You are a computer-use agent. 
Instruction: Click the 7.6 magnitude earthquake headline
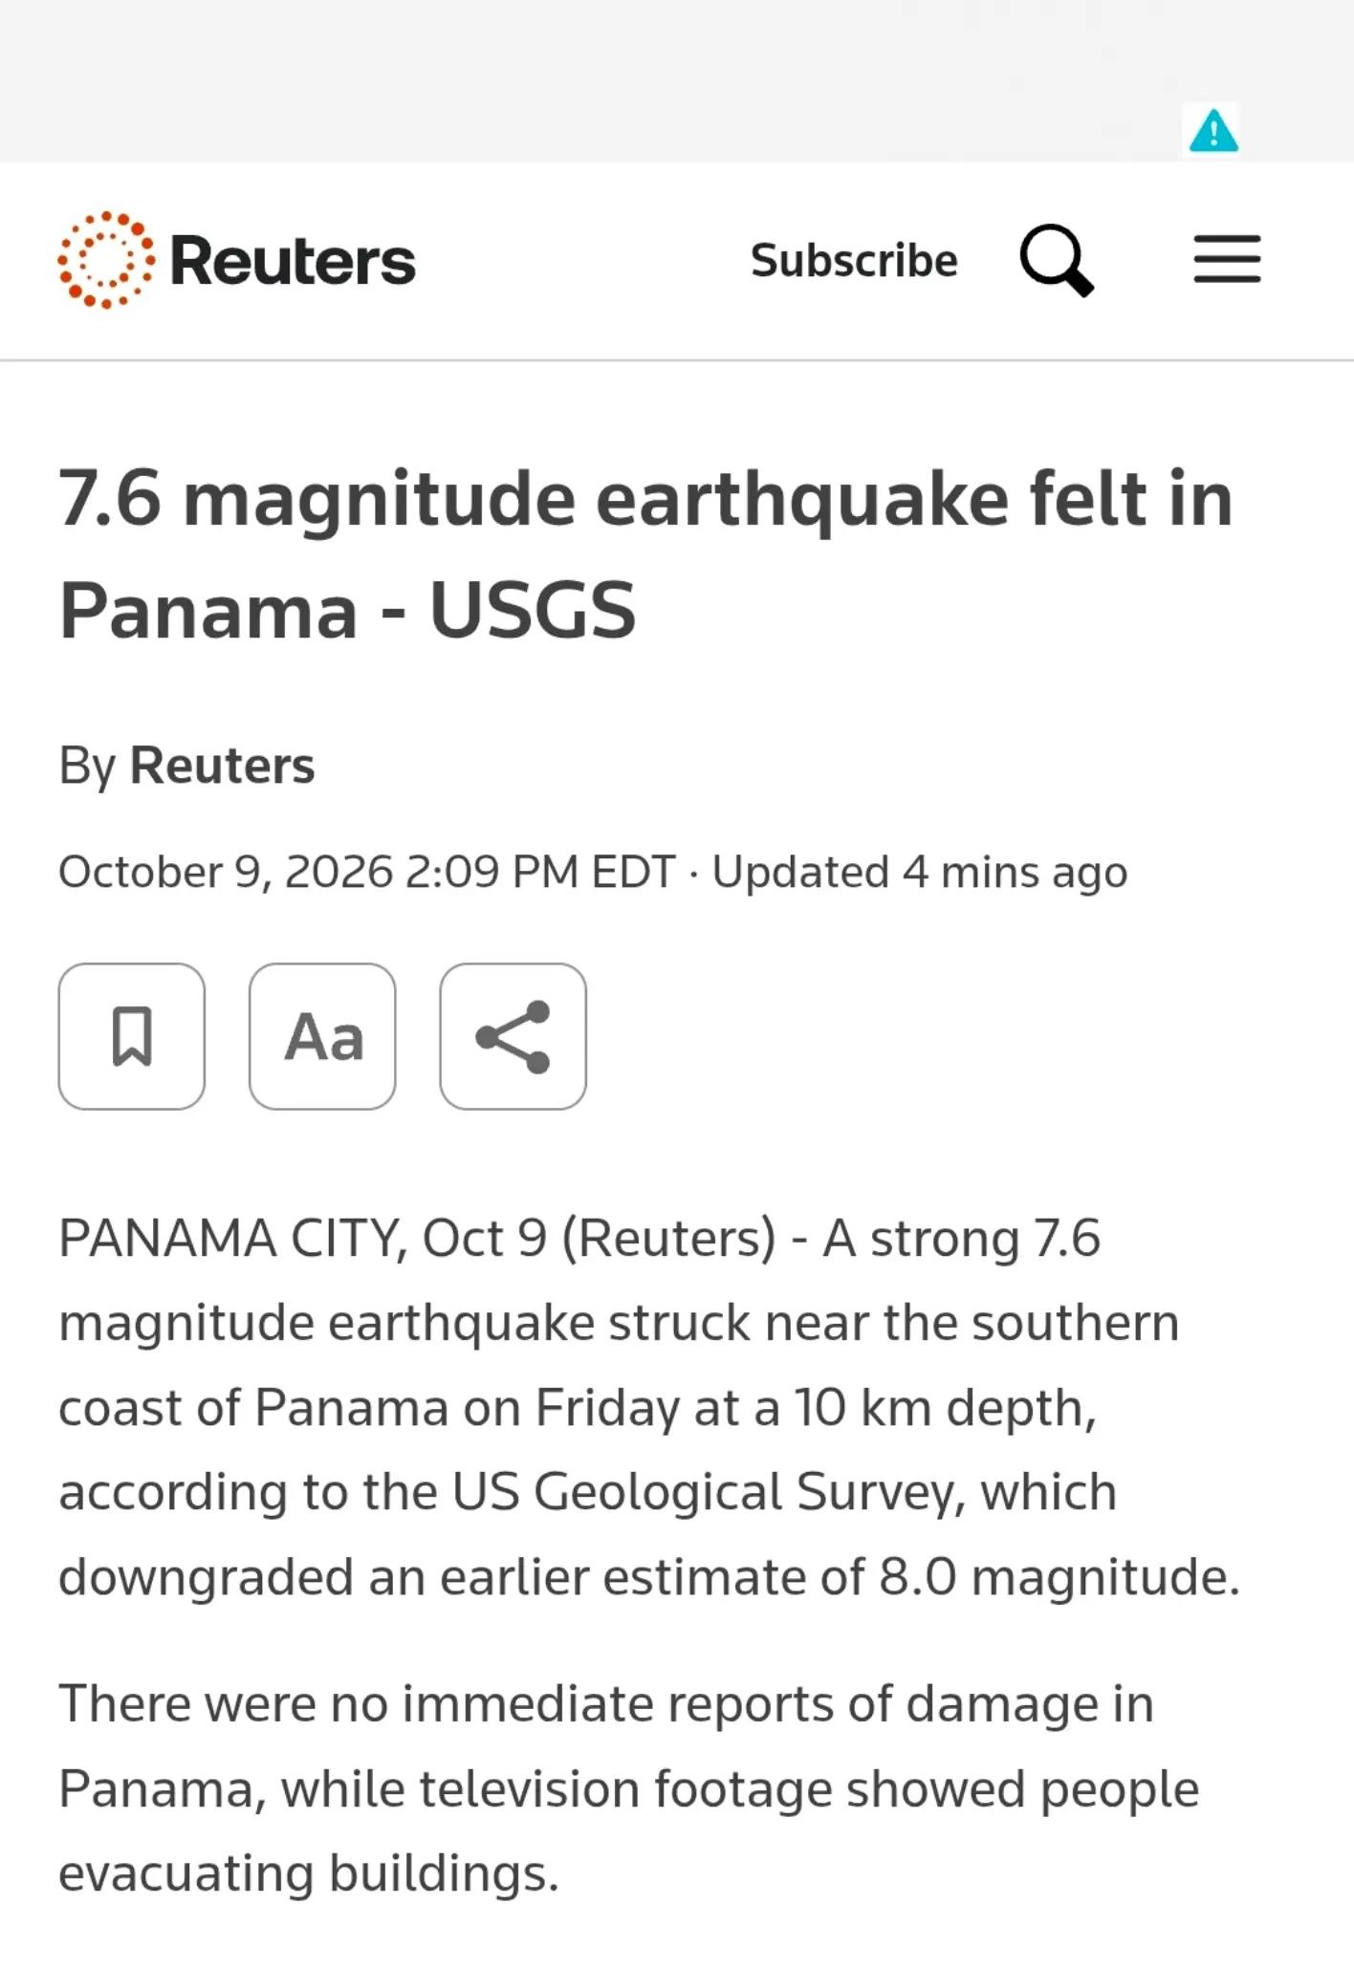645,553
